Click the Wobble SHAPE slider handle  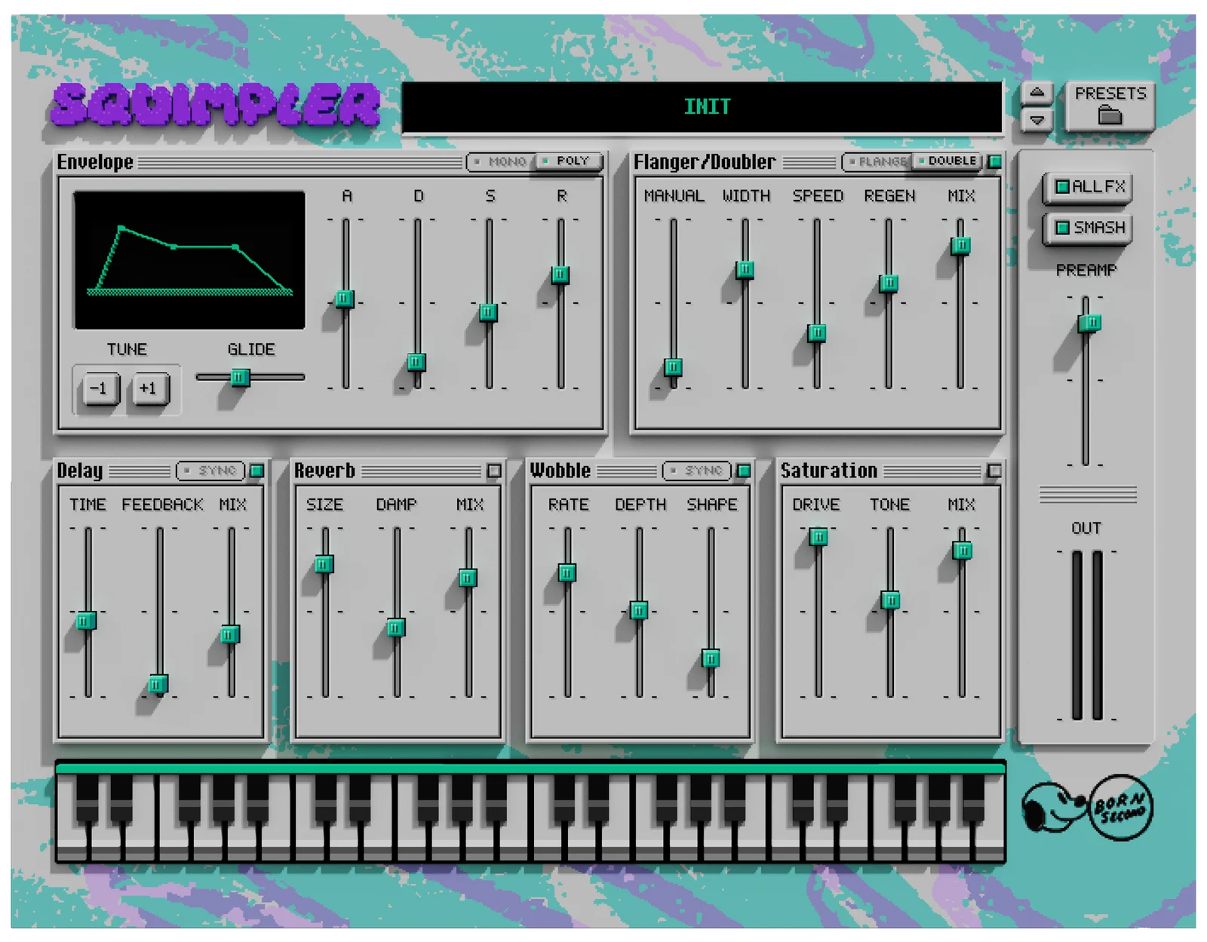coord(711,658)
